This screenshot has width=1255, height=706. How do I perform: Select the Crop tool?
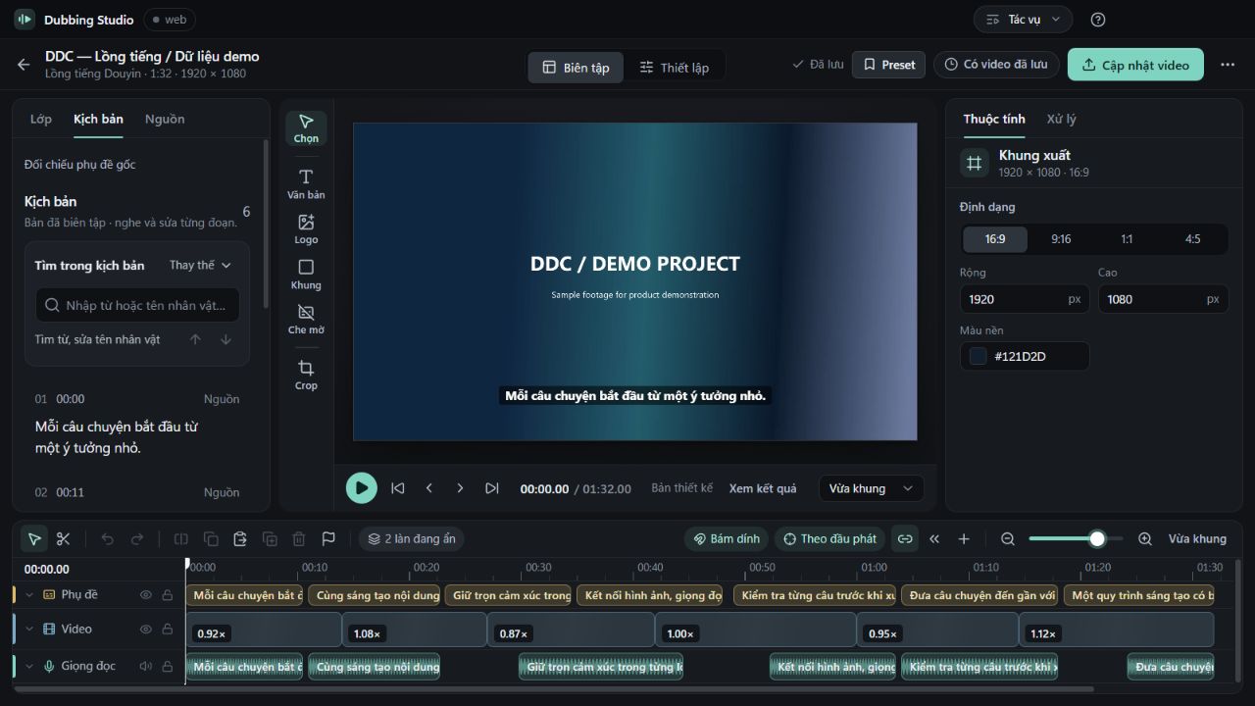(306, 374)
